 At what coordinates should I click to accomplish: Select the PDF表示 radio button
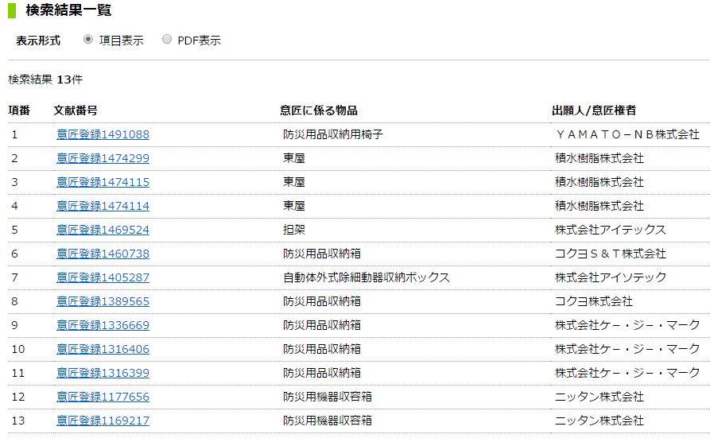(167, 40)
